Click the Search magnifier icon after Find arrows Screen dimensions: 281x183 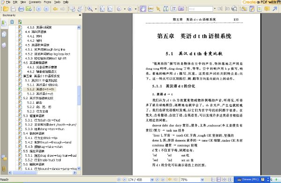coord(235,9)
